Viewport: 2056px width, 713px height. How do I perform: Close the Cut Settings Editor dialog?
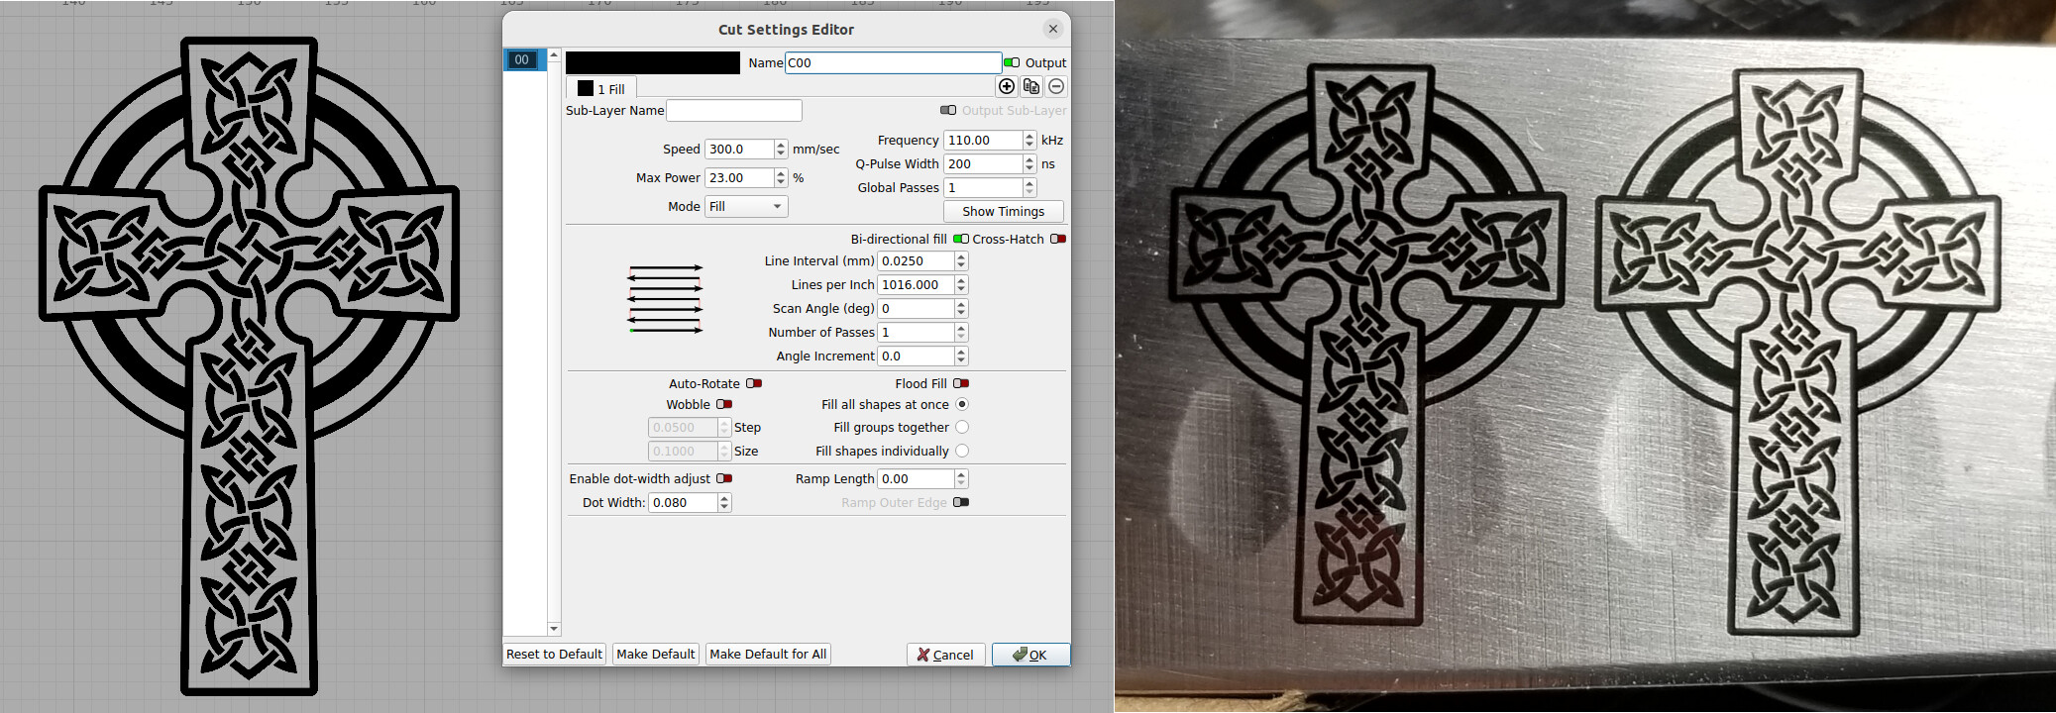[x=1053, y=29]
